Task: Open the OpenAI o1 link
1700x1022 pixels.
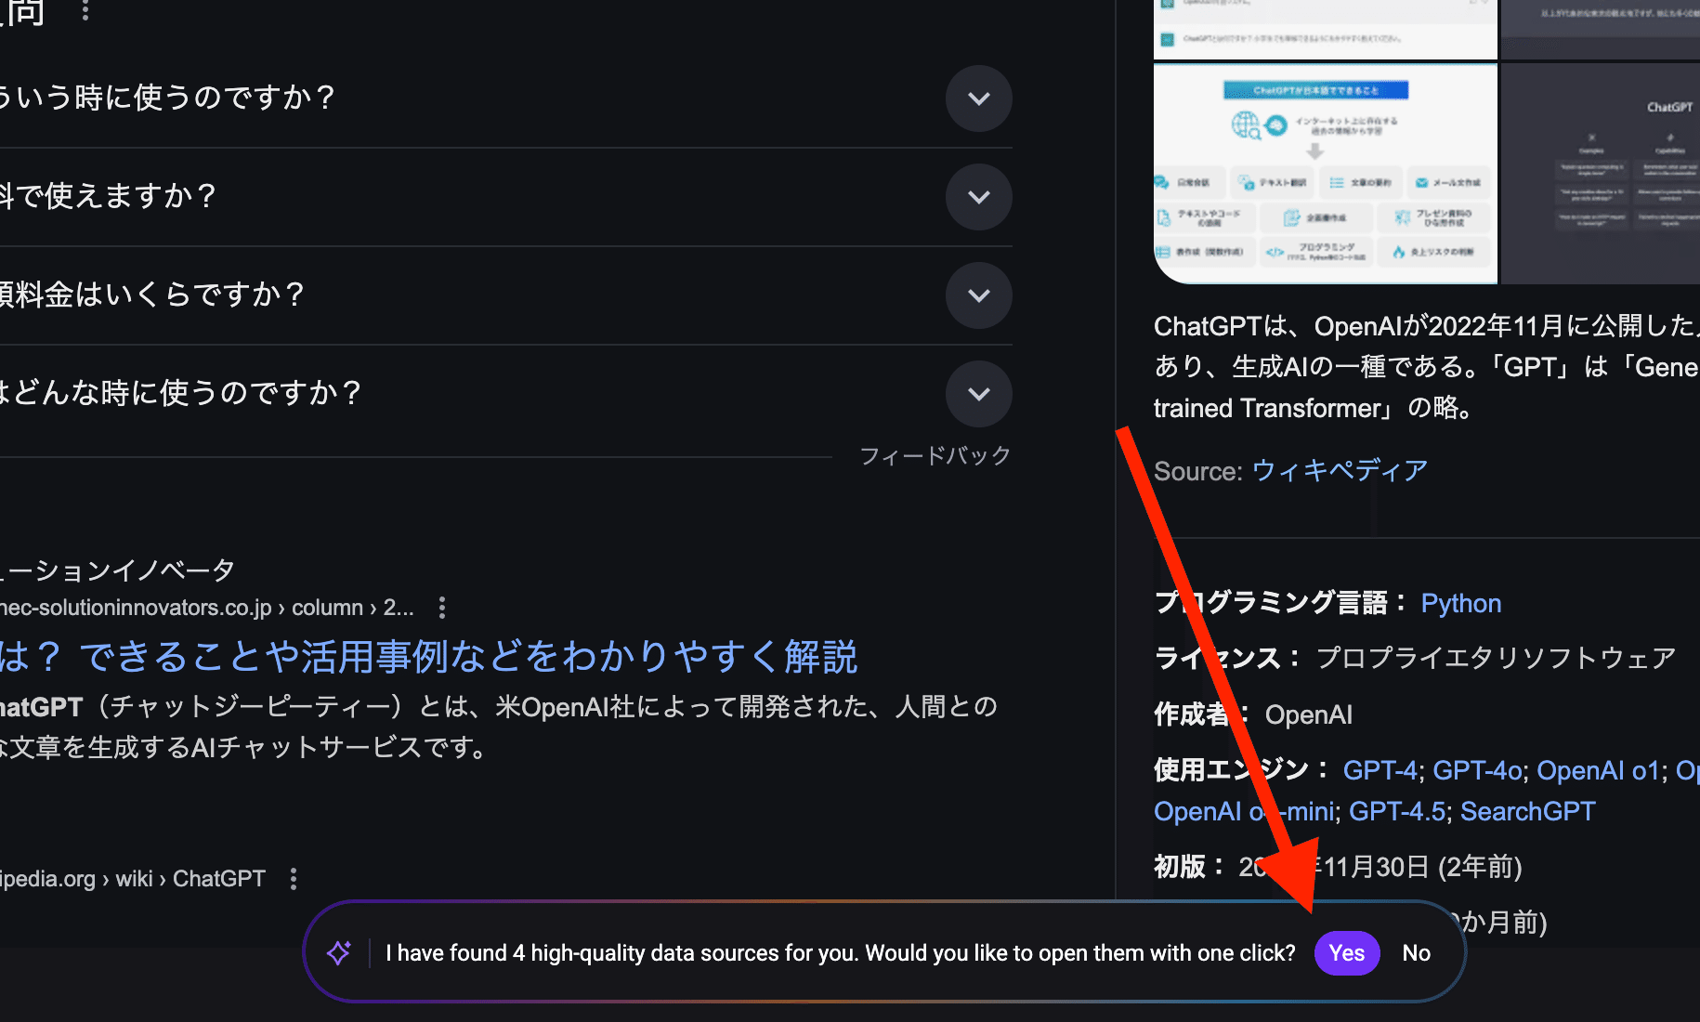Action: tap(1598, 770)
